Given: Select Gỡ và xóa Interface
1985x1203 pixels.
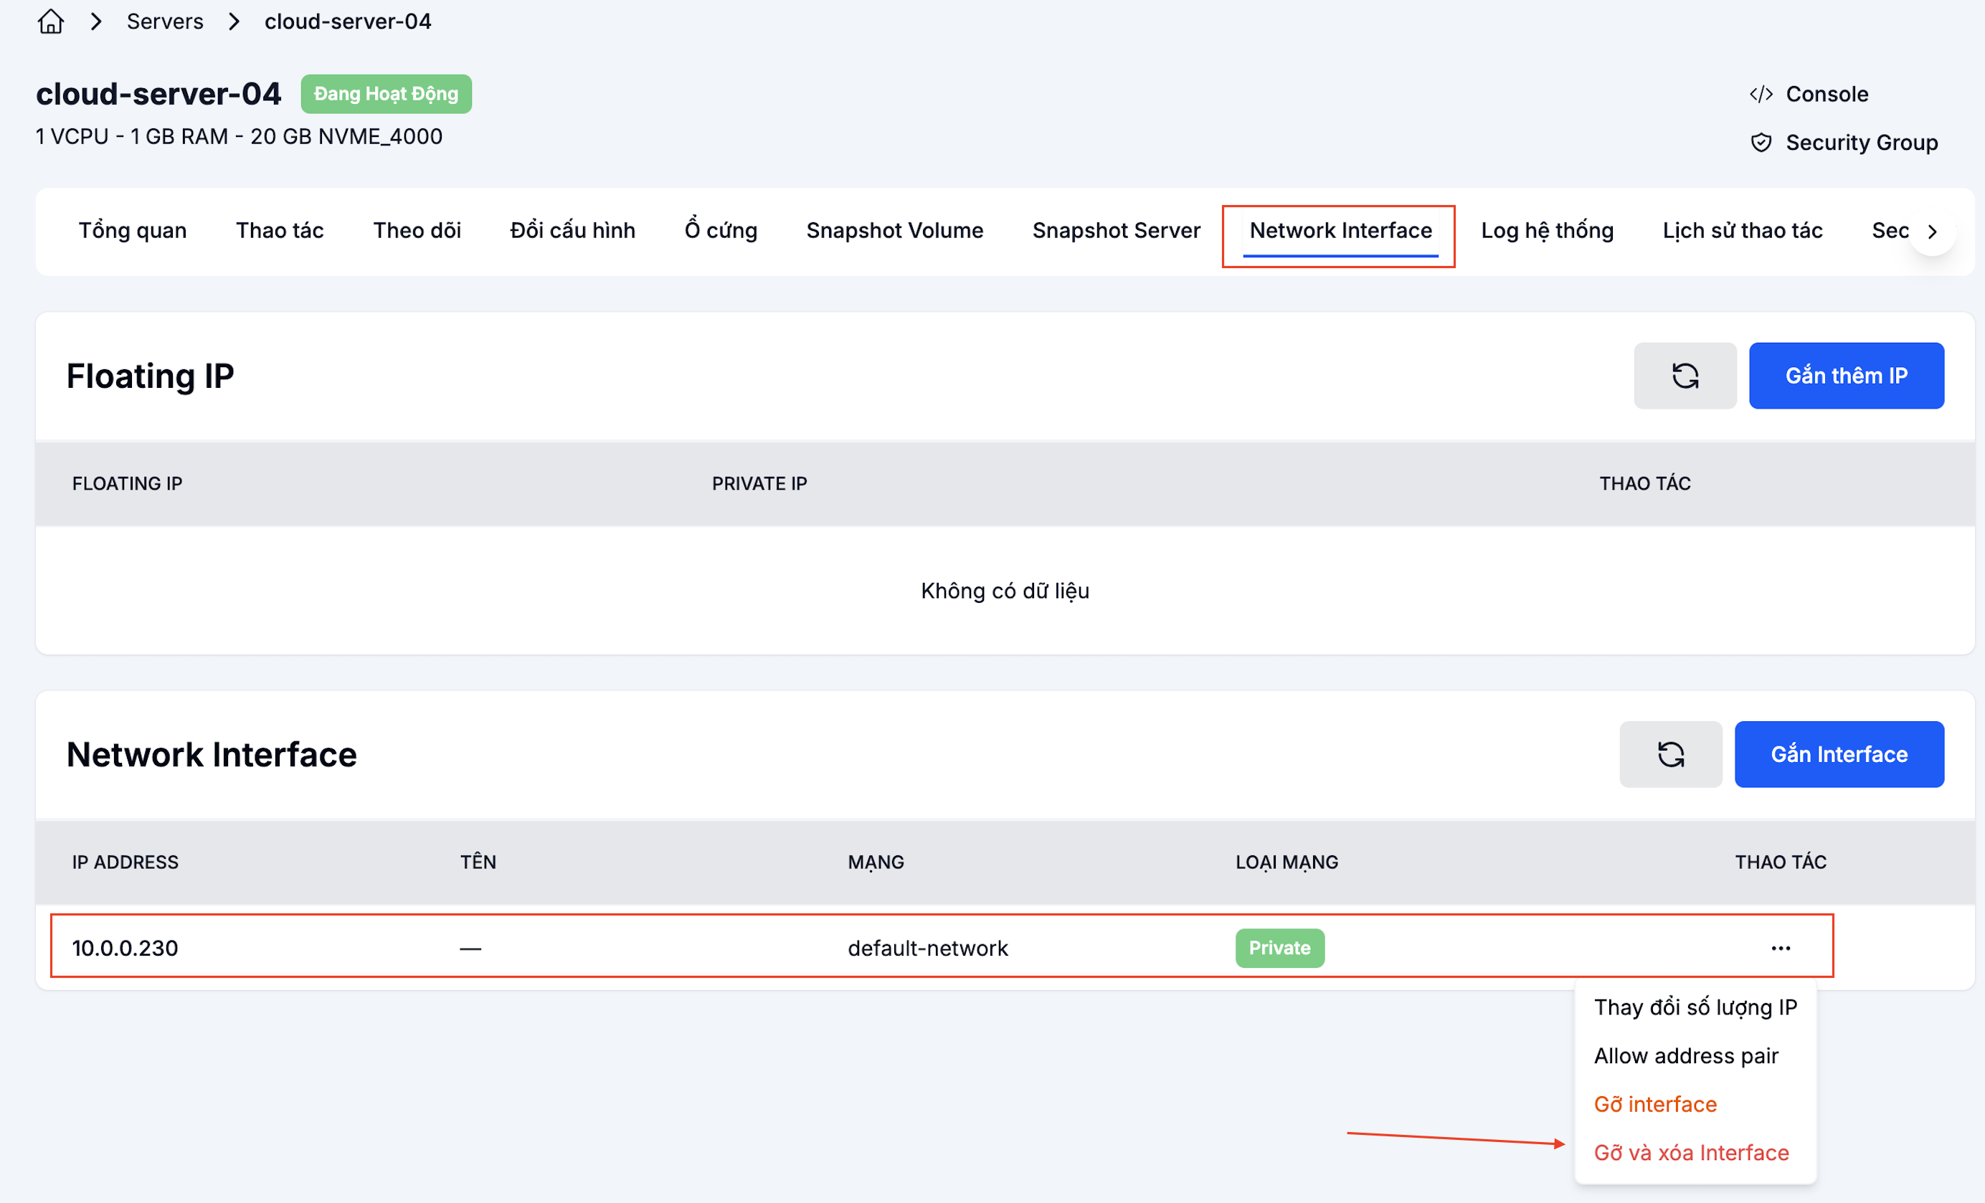Looking at the screenshot, I should pyautogui.click(x=1691, y=1152).
